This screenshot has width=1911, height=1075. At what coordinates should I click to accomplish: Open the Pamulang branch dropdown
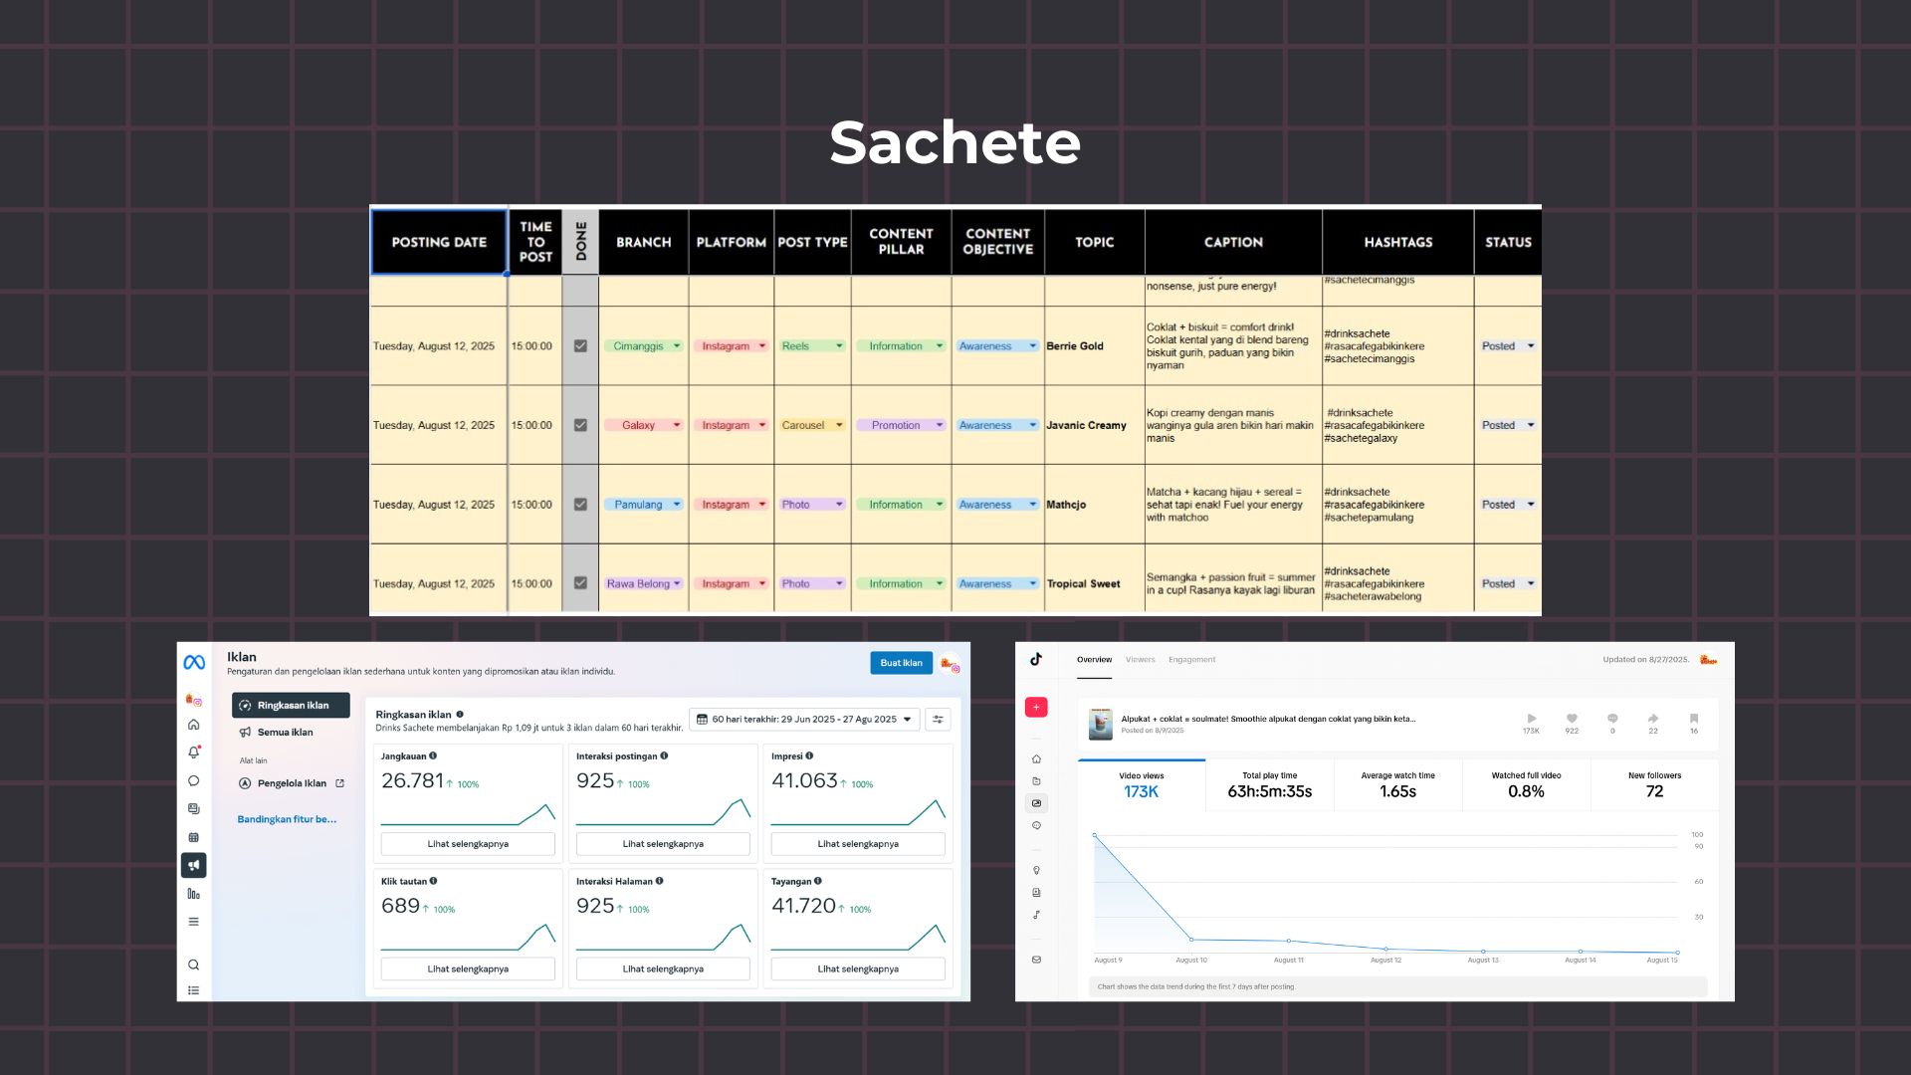644,505
